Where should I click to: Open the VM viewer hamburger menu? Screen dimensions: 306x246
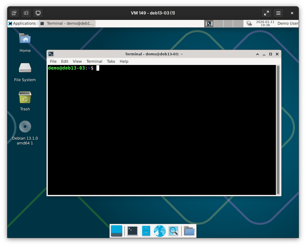[278, 13]
